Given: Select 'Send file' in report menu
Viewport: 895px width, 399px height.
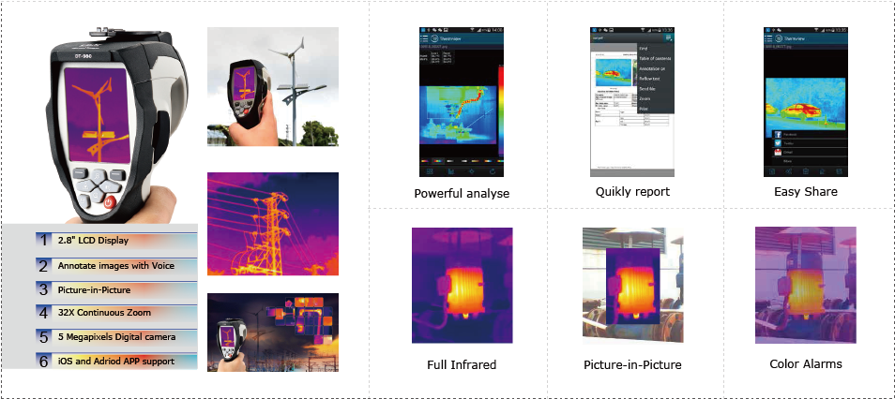Looking at the screenshot, I should point(647,88).
